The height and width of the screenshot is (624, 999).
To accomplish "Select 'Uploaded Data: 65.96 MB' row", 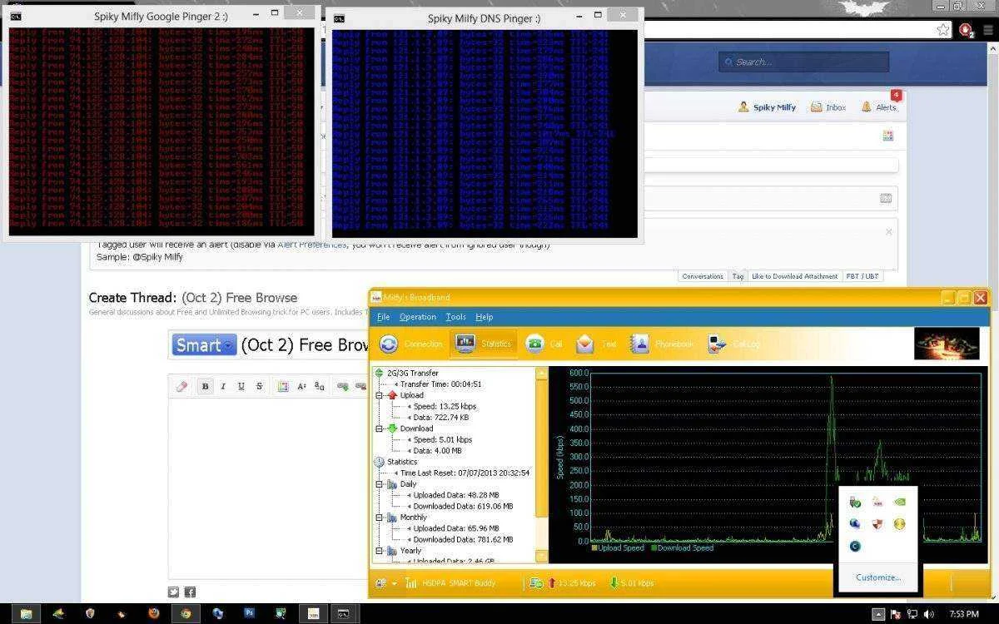I will point(455,528).
